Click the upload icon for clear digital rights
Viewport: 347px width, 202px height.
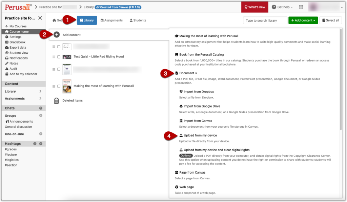pos(181,150)
